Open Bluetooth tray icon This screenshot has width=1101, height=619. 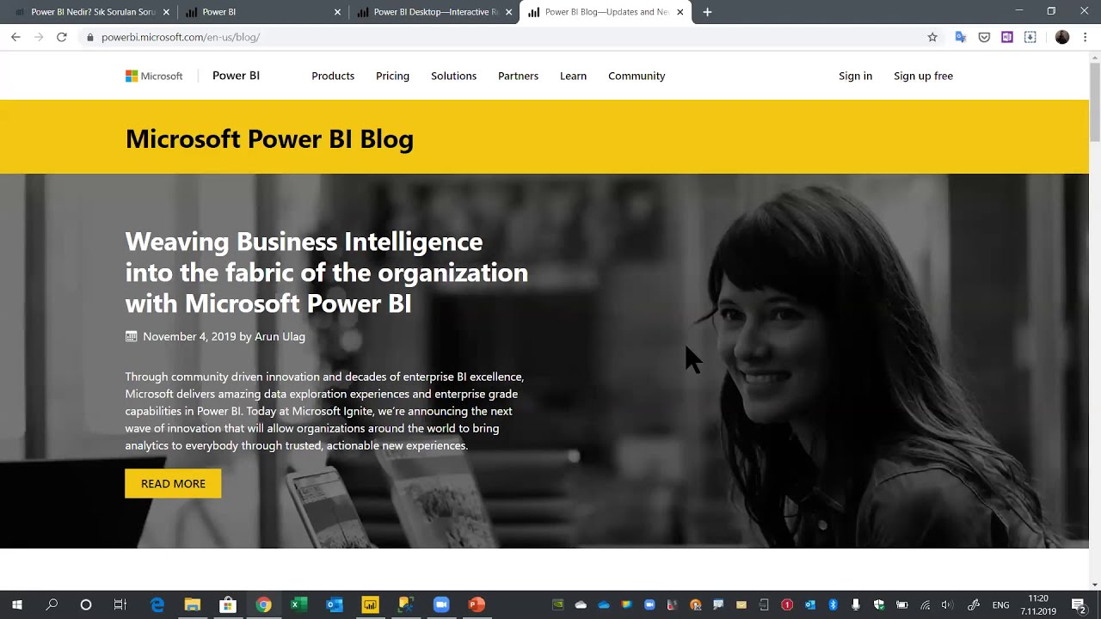point(833,605)
